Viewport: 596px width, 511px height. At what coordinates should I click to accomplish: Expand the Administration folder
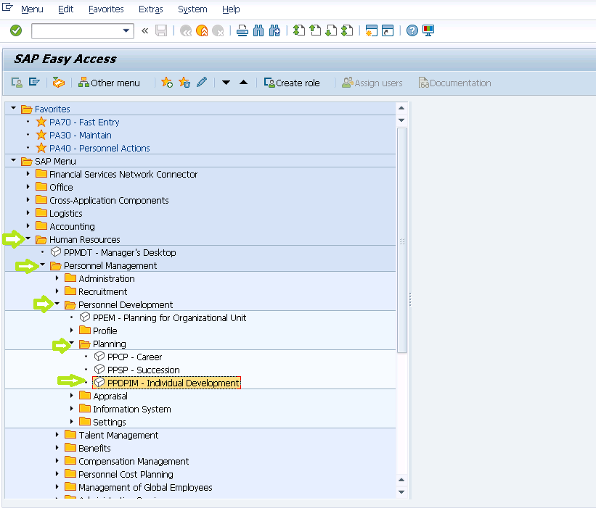57,278
